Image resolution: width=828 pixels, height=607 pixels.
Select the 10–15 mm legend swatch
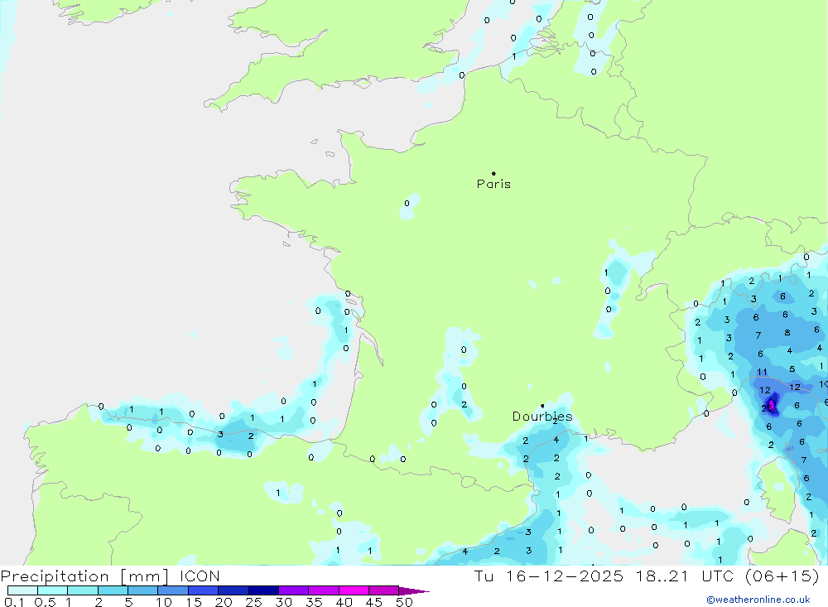point(173,590)
